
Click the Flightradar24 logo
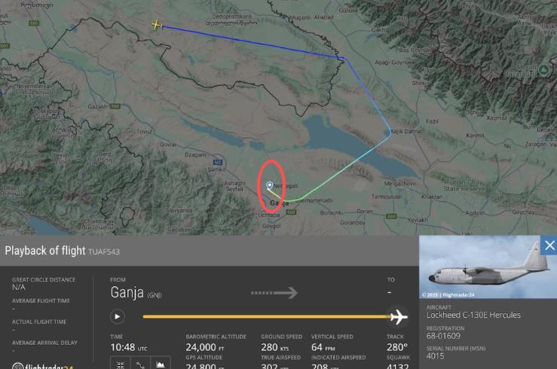(x=43, y=365)
